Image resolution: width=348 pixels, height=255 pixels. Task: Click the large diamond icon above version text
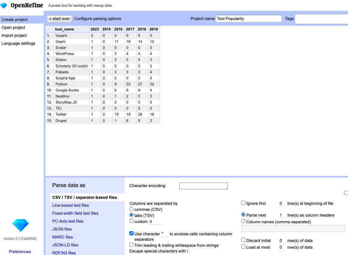tap(20, 225)
